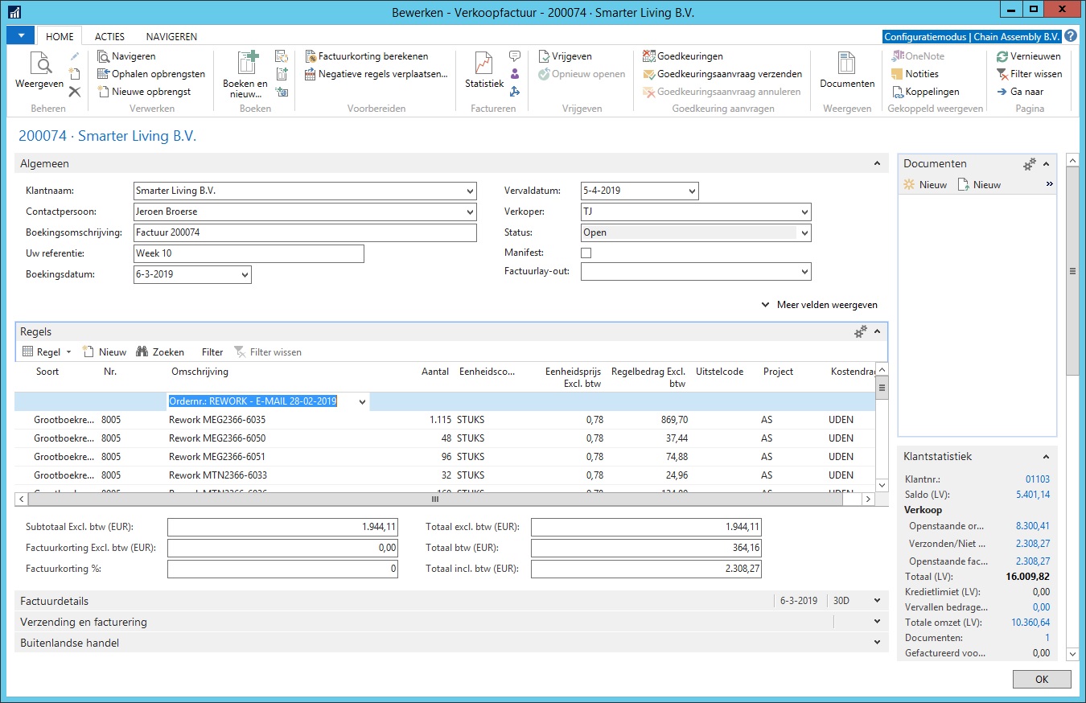Click Factuurkorting berekenen
The height and width of the screenshot is (703, 1086).
[367, 56]
